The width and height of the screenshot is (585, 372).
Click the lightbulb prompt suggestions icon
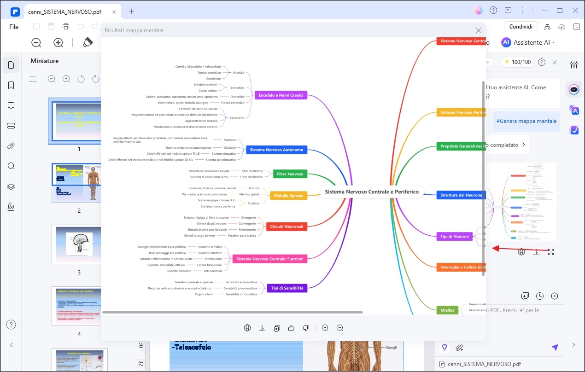coord(445,347)
